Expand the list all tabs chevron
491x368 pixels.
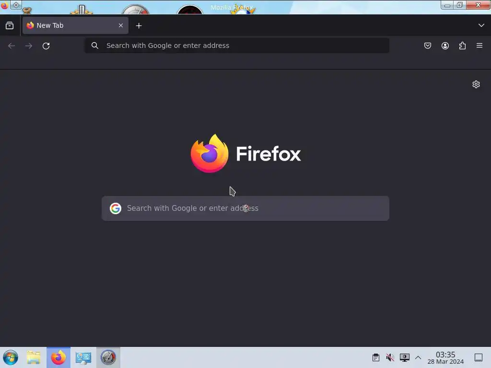pyautogui.click(x=481, y=25)
